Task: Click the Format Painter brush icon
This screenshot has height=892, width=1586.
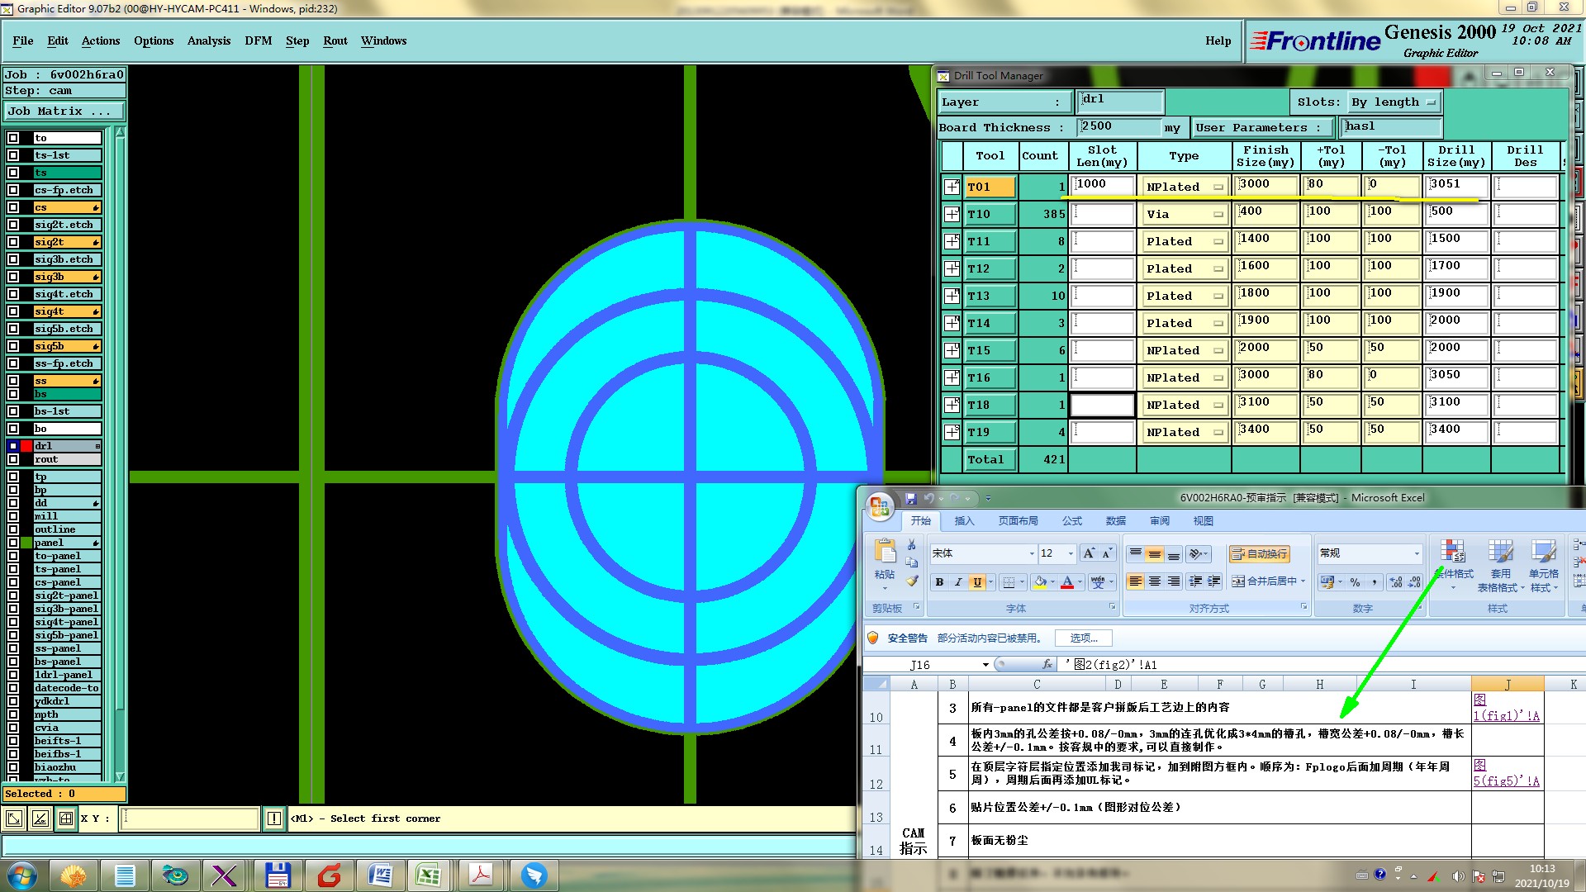Action: click(x=912, y=581)
